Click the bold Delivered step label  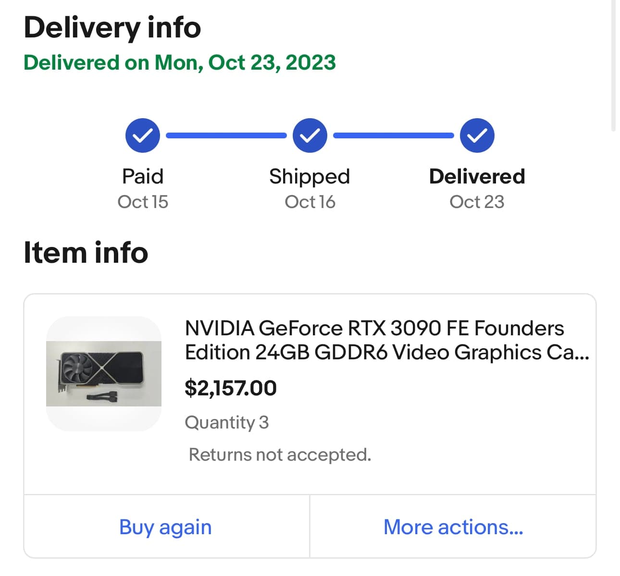click(477, 176)
